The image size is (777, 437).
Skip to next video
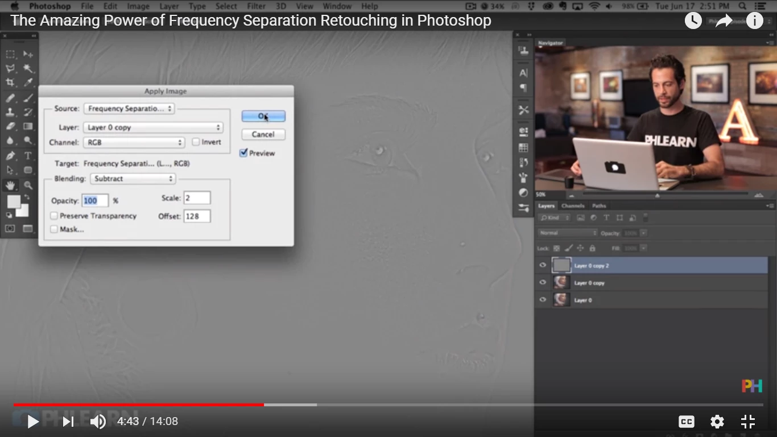[x=68, y=422]
